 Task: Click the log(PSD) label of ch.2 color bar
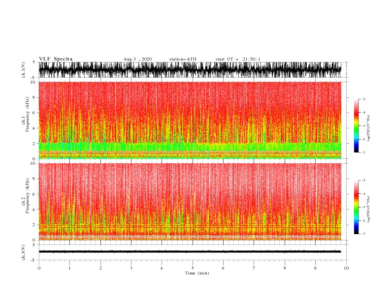(368, 210)
